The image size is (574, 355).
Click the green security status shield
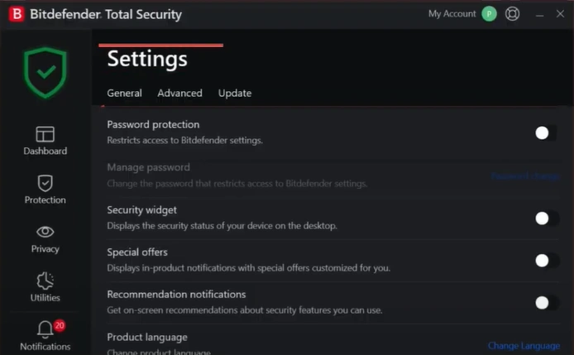(x=45, y=73)
